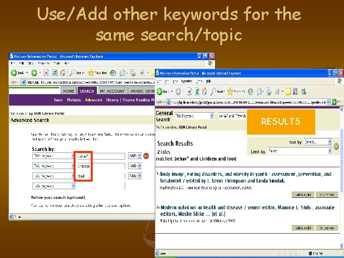The image size is (344, 258).
Task: Click Research books icon in Results window toolbar
Action: (x=295, y=91)
